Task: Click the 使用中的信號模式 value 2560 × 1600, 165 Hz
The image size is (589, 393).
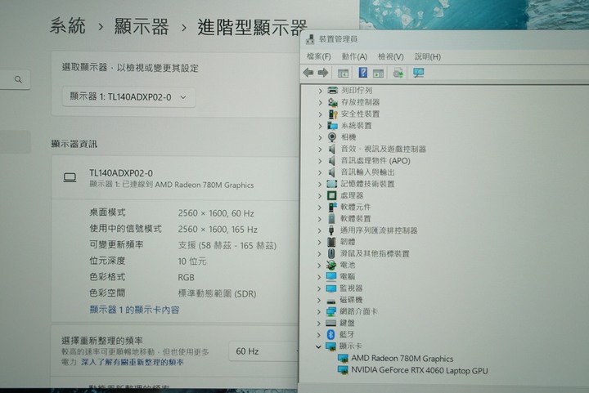Action: [x=218, y=230]
